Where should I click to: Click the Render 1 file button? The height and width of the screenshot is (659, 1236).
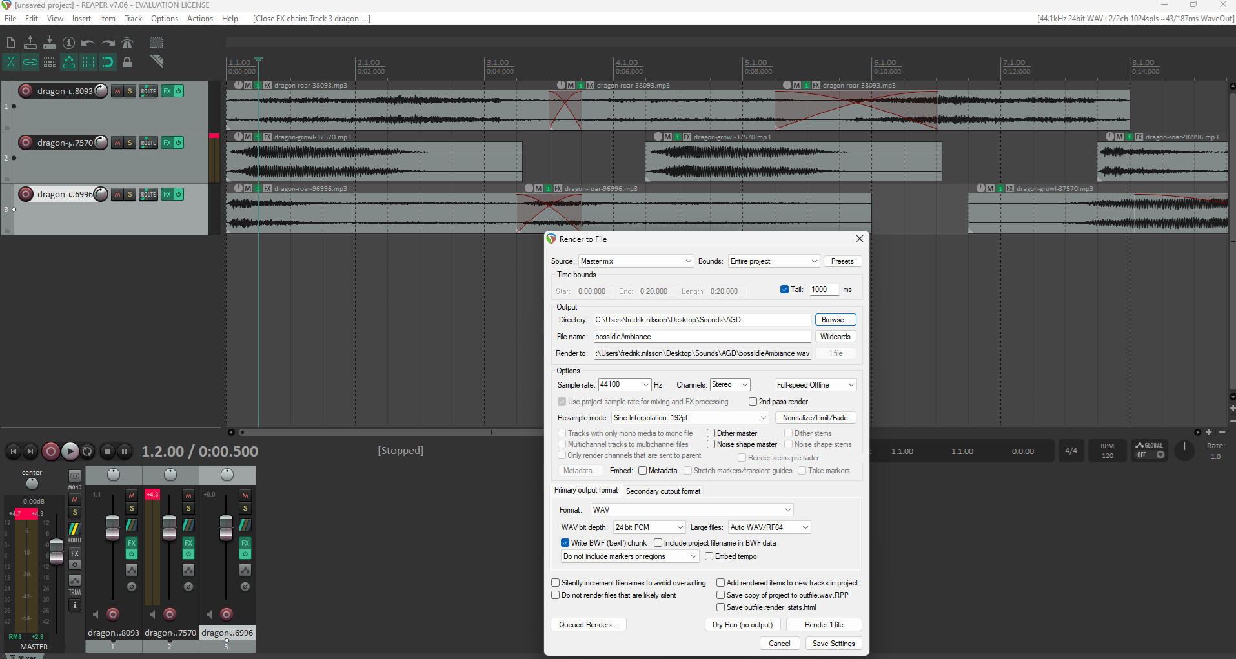[824, 625]
